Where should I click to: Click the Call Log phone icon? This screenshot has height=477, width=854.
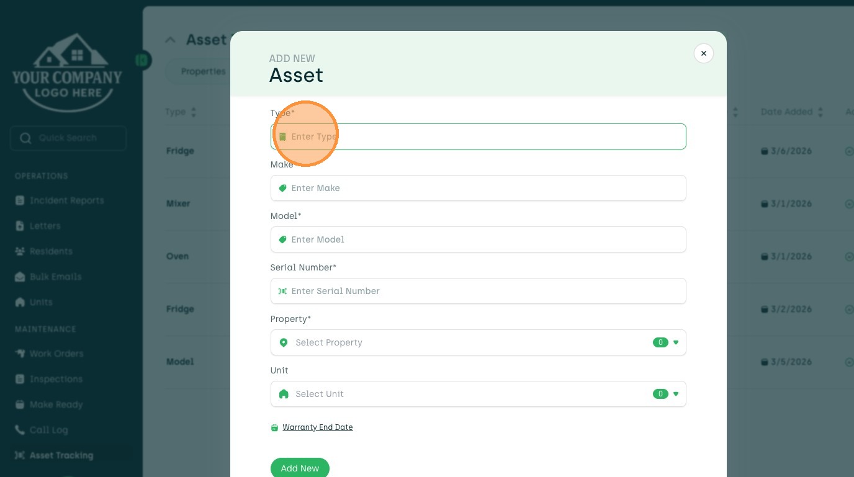pyautogui.click(x=19, y=430)
